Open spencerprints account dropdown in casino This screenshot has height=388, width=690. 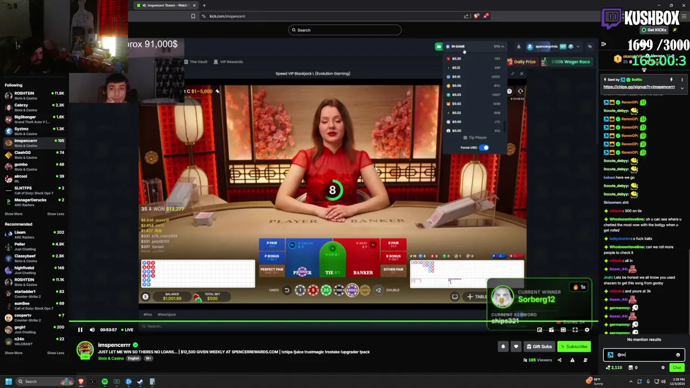[554, 46]
